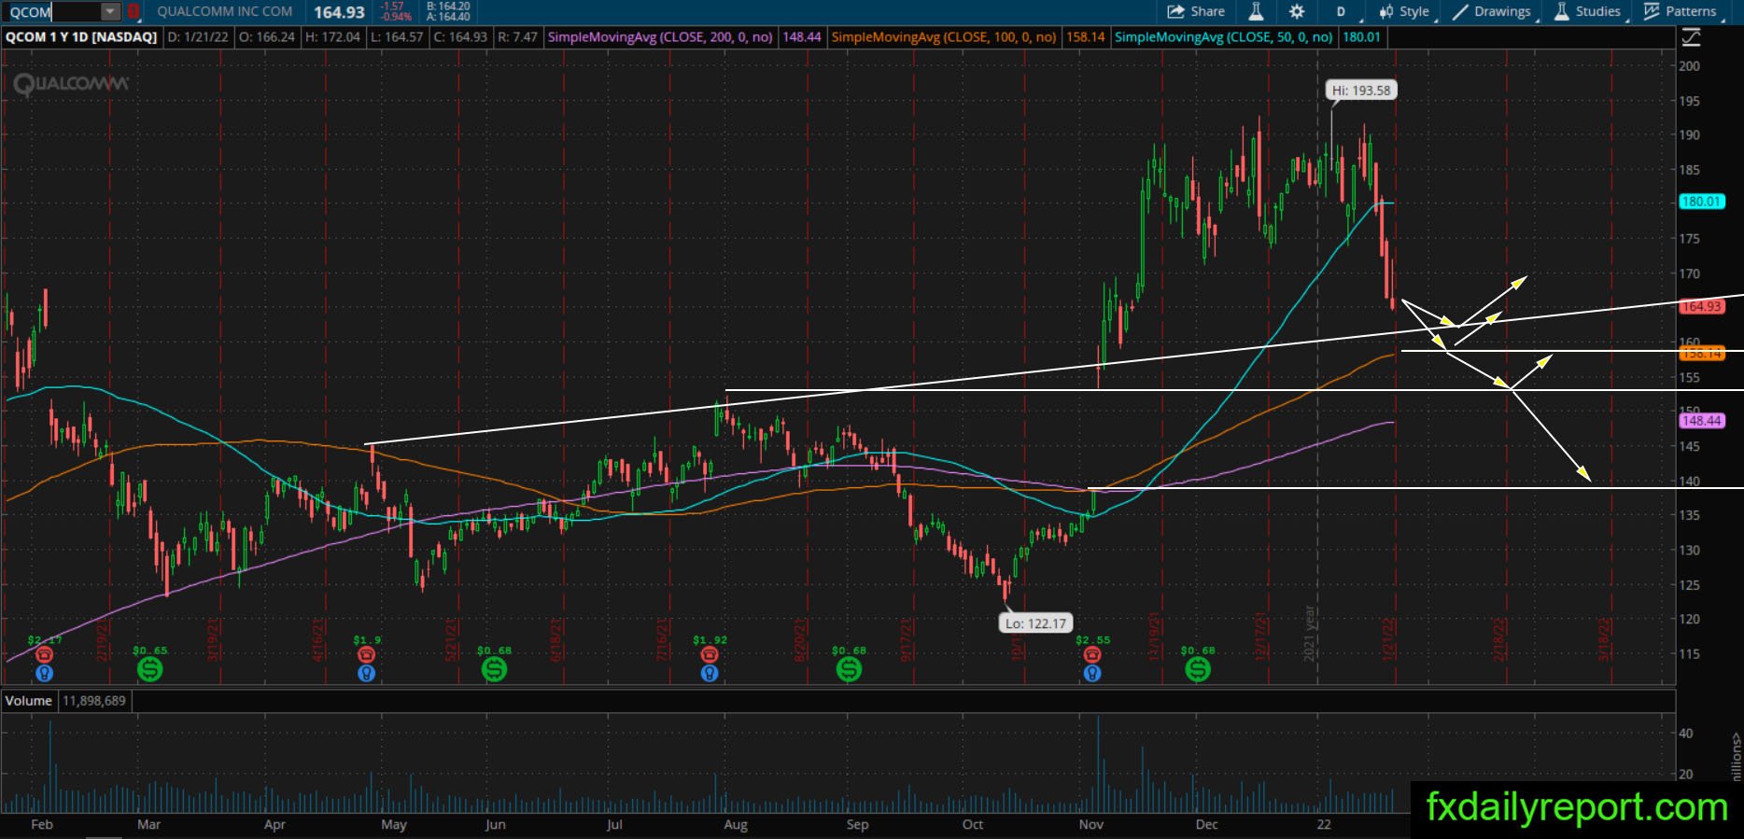Screen dimensions: 1744x839
Task: Click the 'A: 164.40' ask quote
Action: pos(448,17)
